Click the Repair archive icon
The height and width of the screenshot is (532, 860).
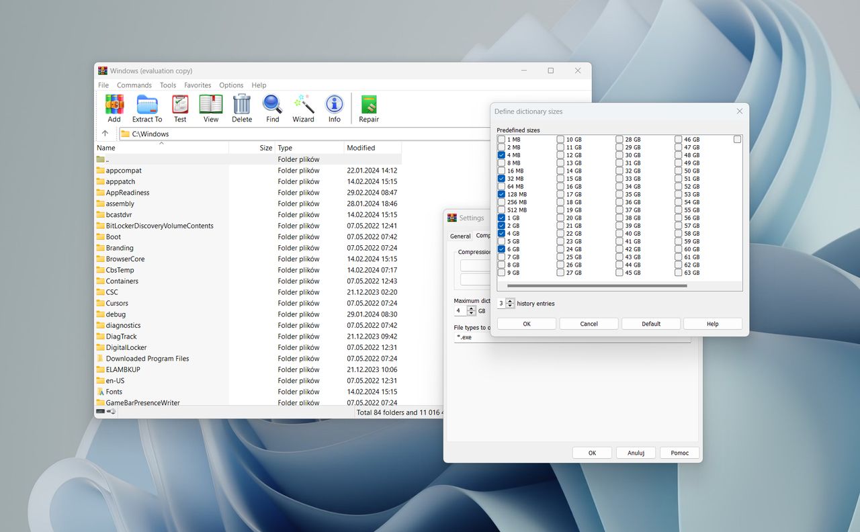(368, 106)
